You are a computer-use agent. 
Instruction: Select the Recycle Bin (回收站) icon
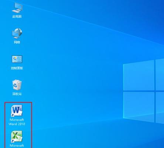17,85
